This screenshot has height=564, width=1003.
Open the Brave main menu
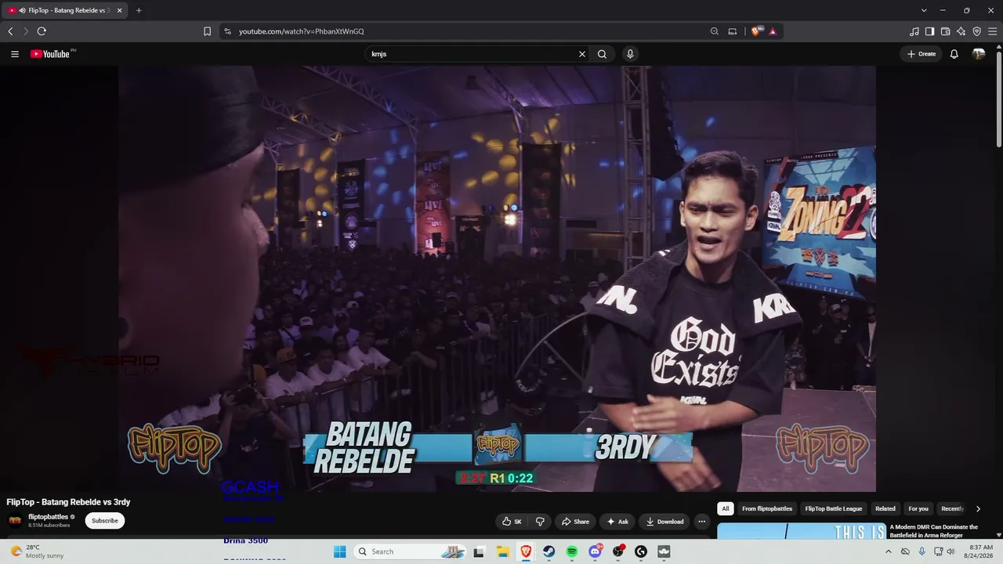point(992,31)
